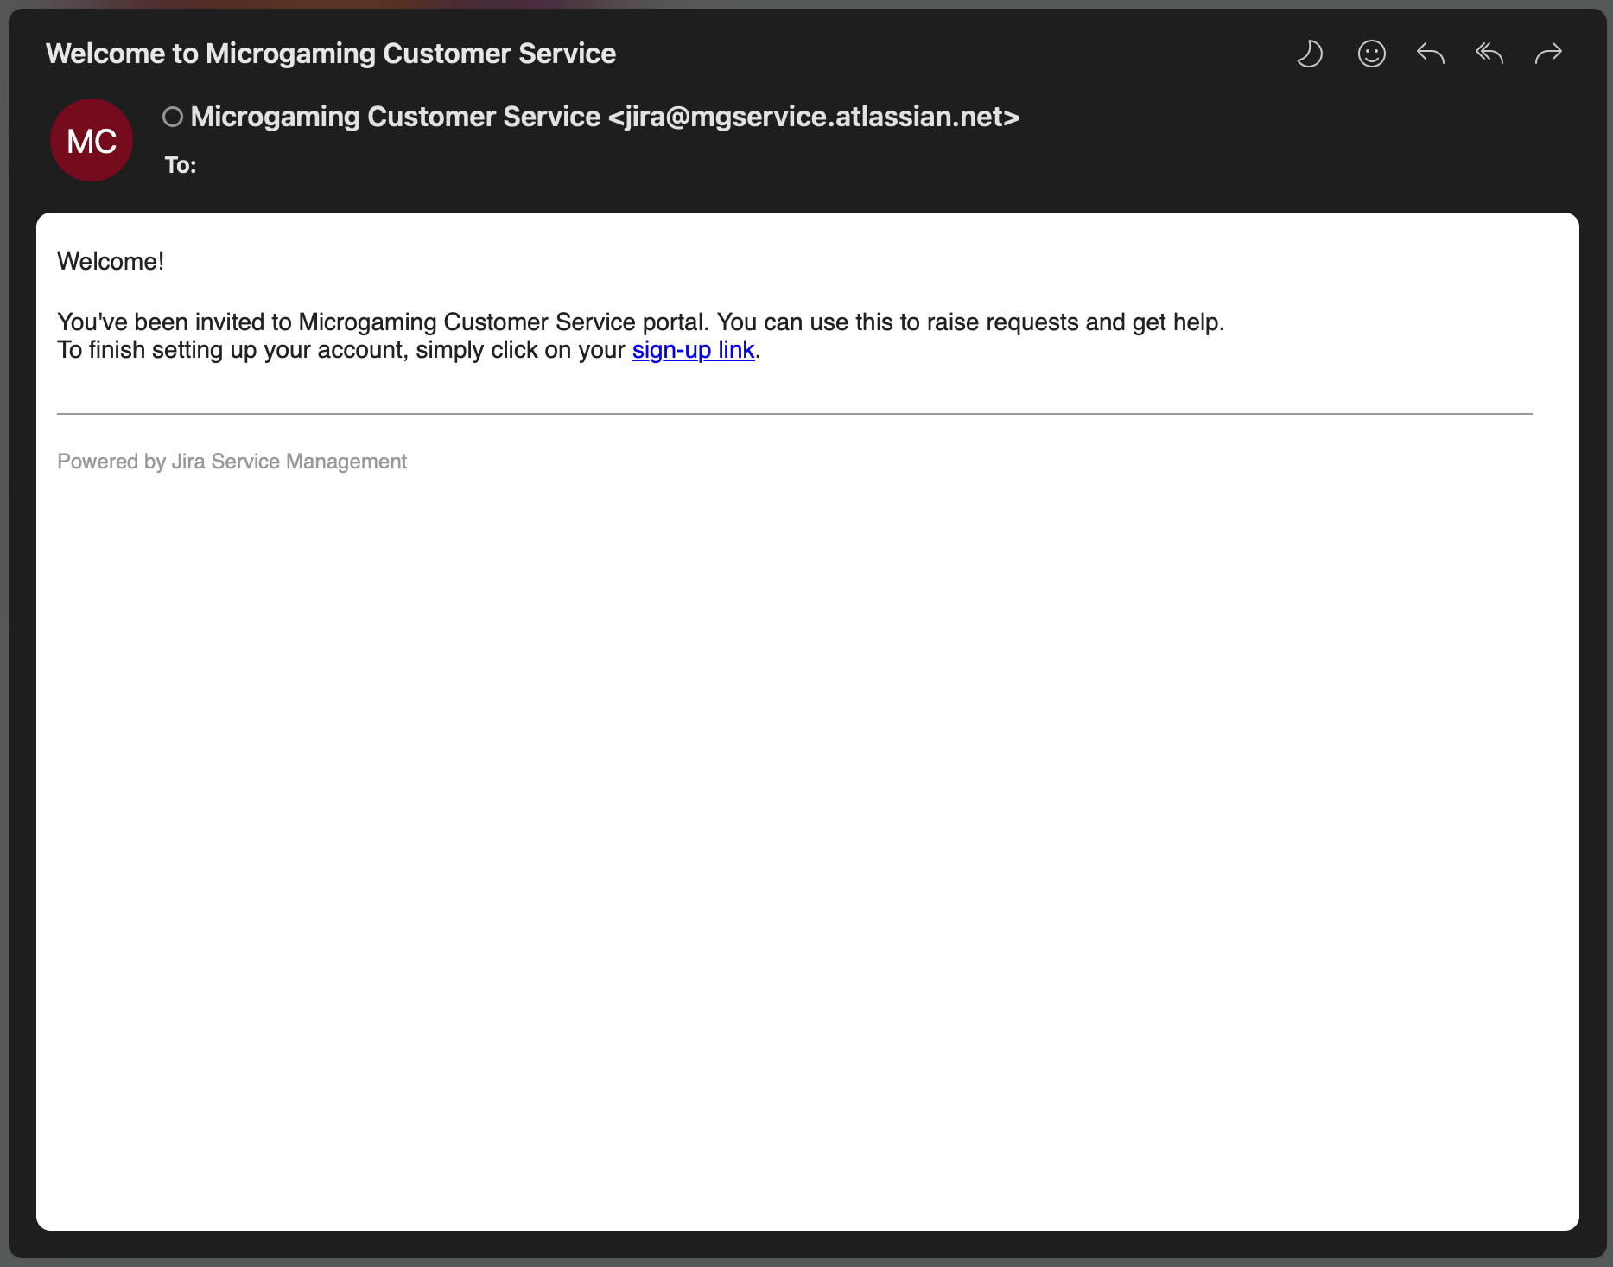Click the sender name Microgaming Customer Service
This screenshot has height=1267, width=1613.
[395, 117]
